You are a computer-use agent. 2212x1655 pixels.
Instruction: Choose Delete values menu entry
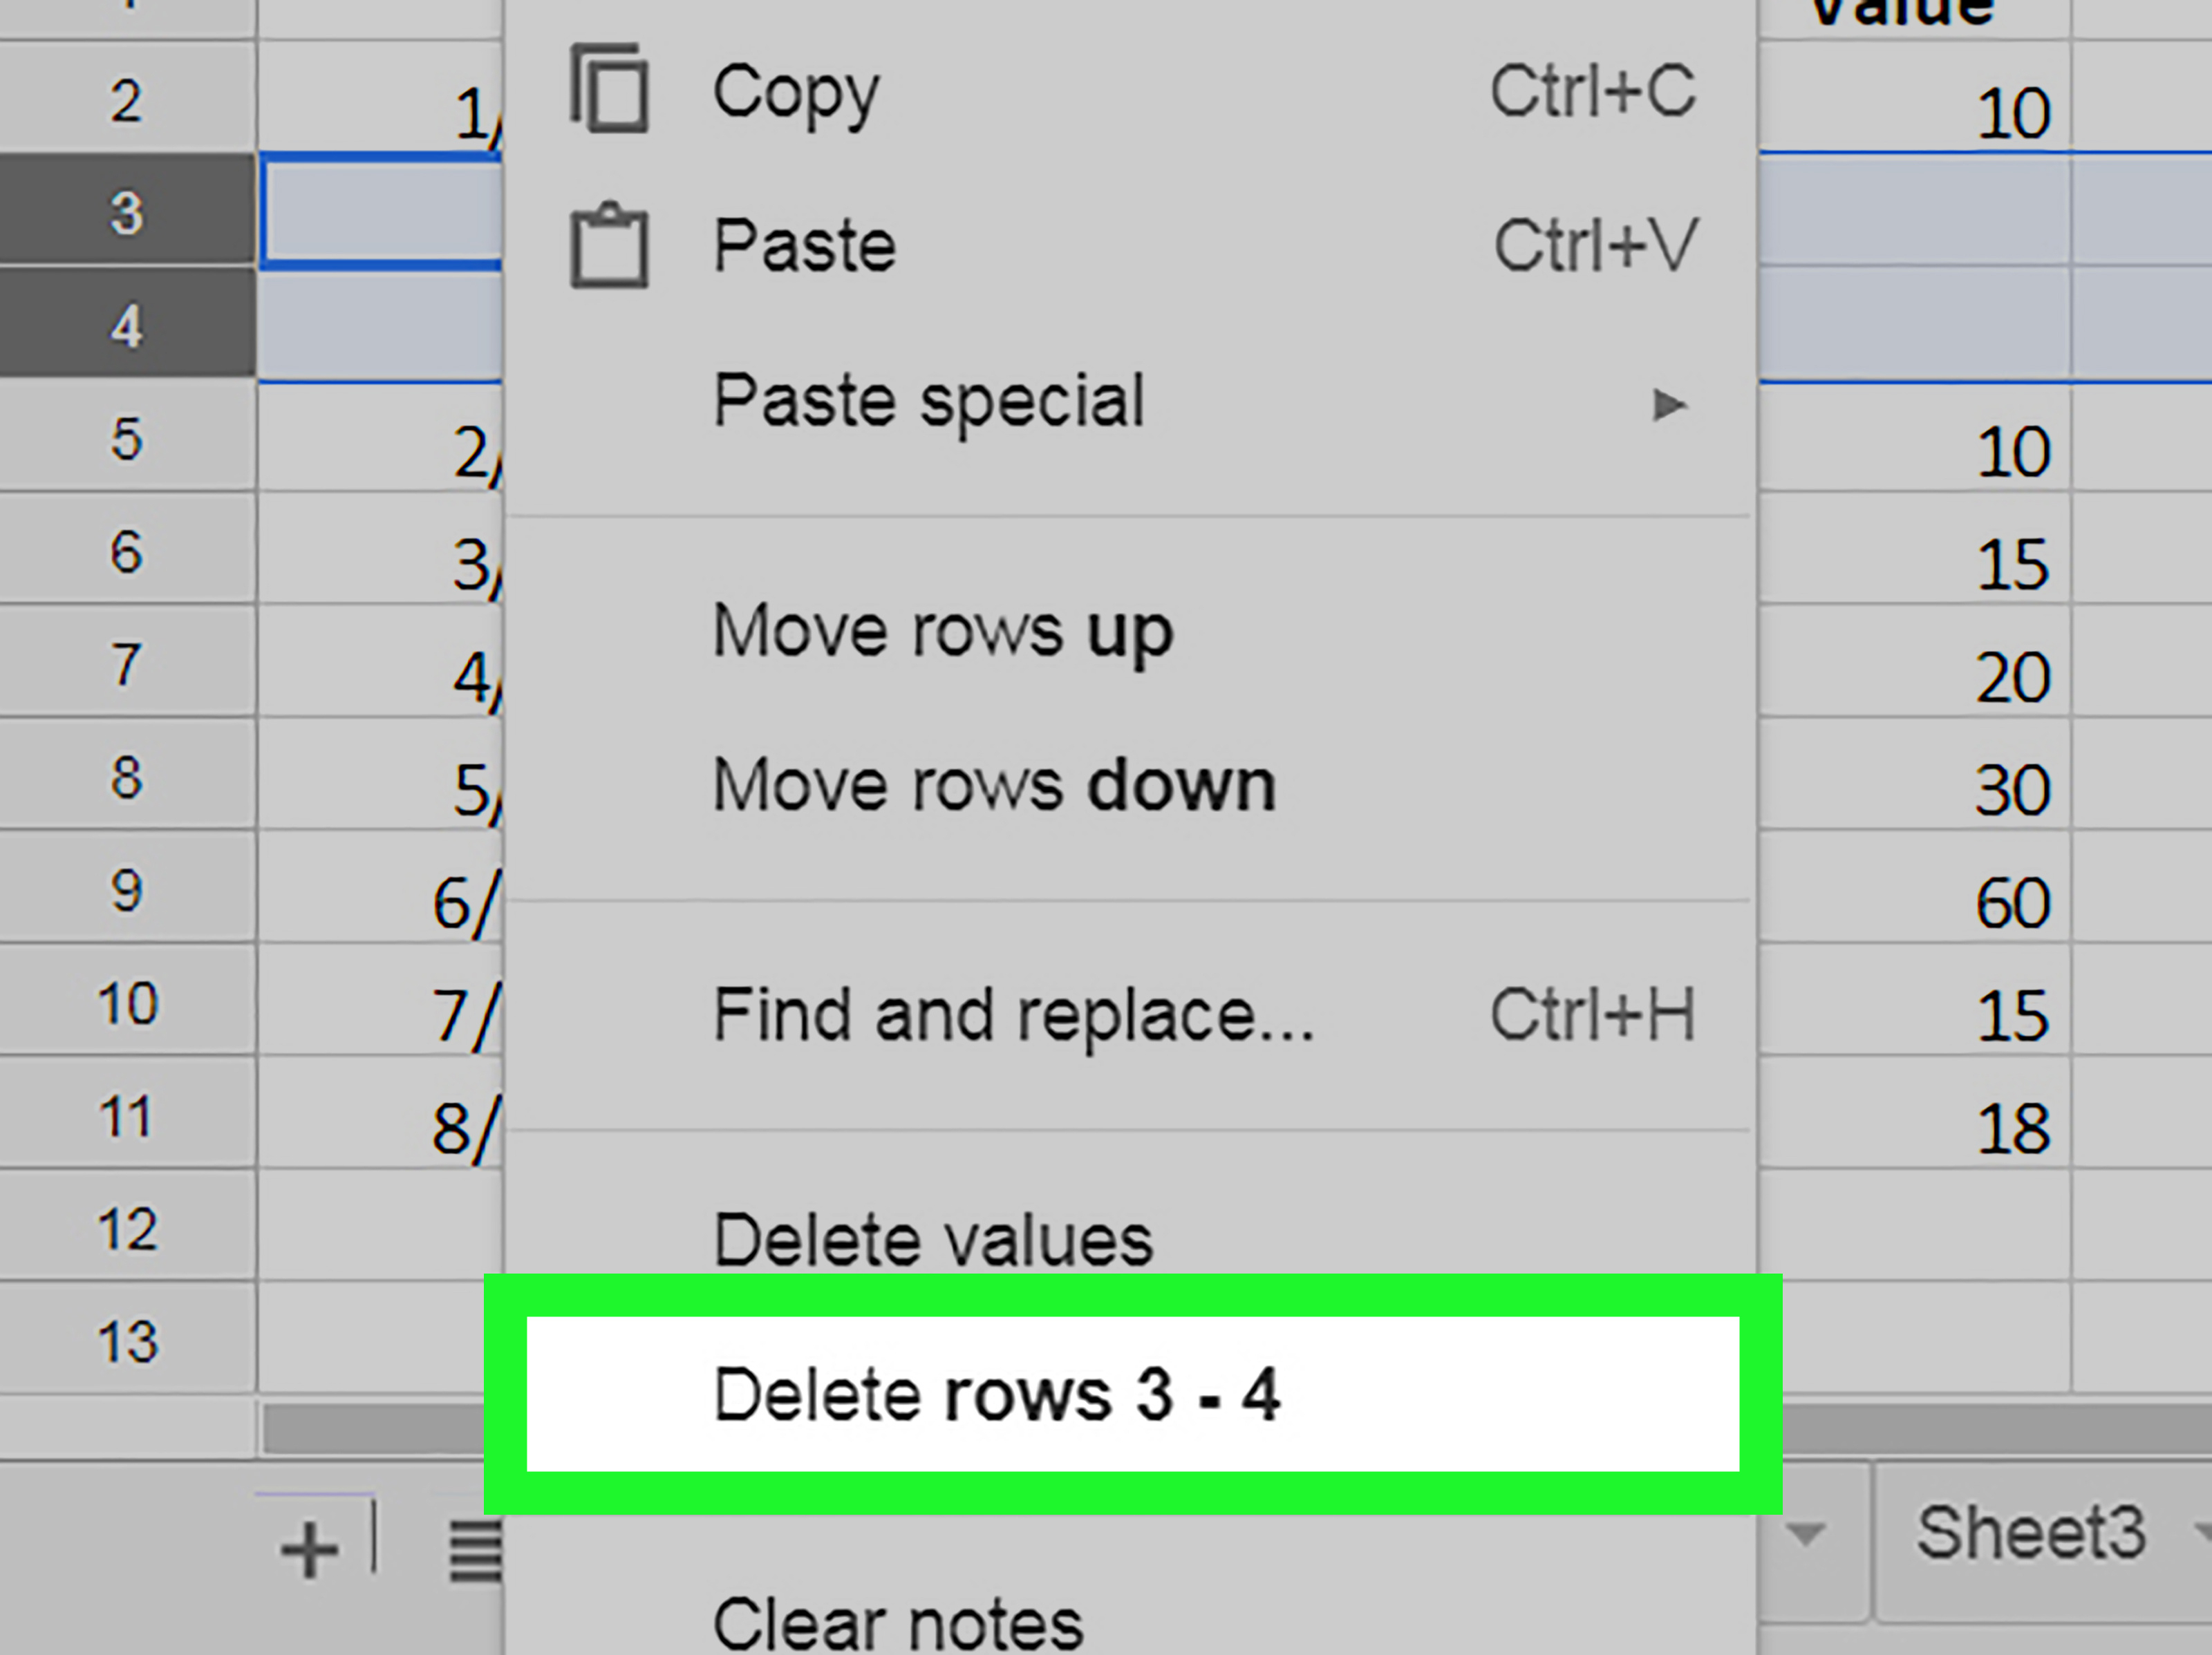pyautogui.click(x=932, y=1239)
